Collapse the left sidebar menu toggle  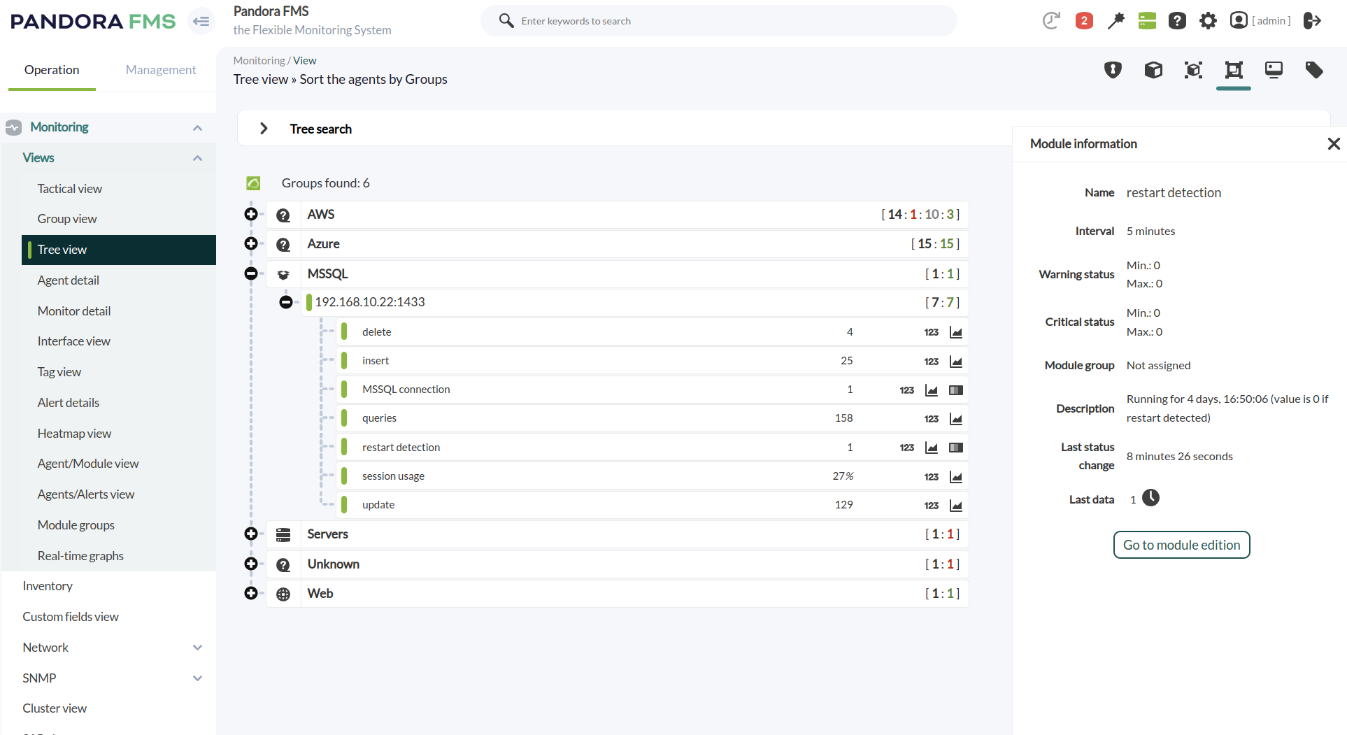coord(201,21)
